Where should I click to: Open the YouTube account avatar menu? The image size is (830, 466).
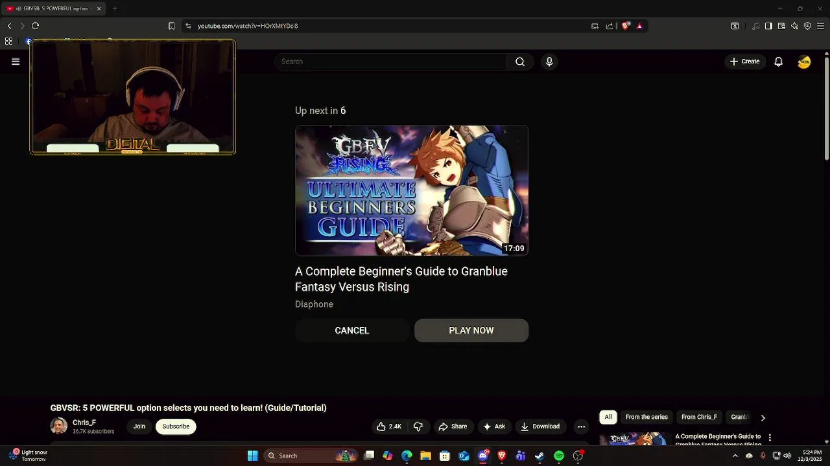pyautogui.click(x=804, y=61)
